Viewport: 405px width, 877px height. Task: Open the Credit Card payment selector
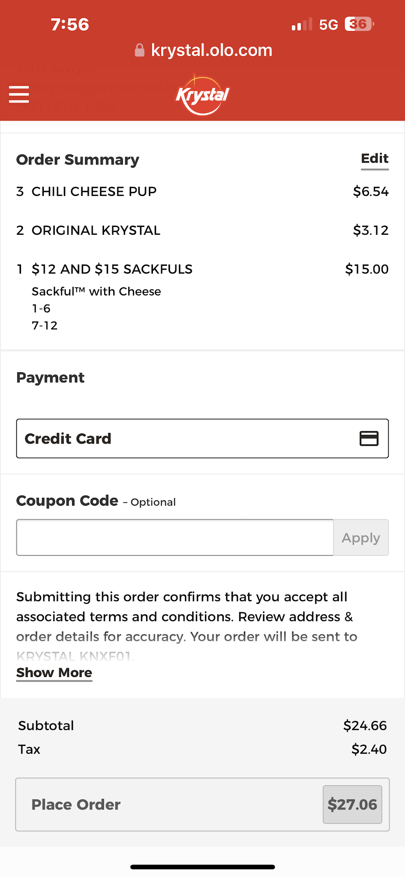click(202, 438)
